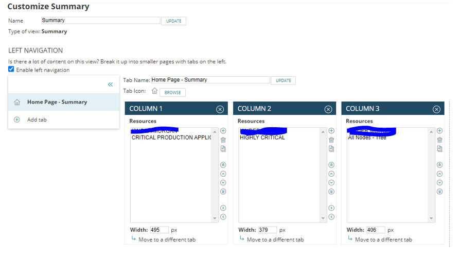This screenshot has height=256, width=461.
Task: Move Column 3 resource down one
Action: (x=439, y=183)
